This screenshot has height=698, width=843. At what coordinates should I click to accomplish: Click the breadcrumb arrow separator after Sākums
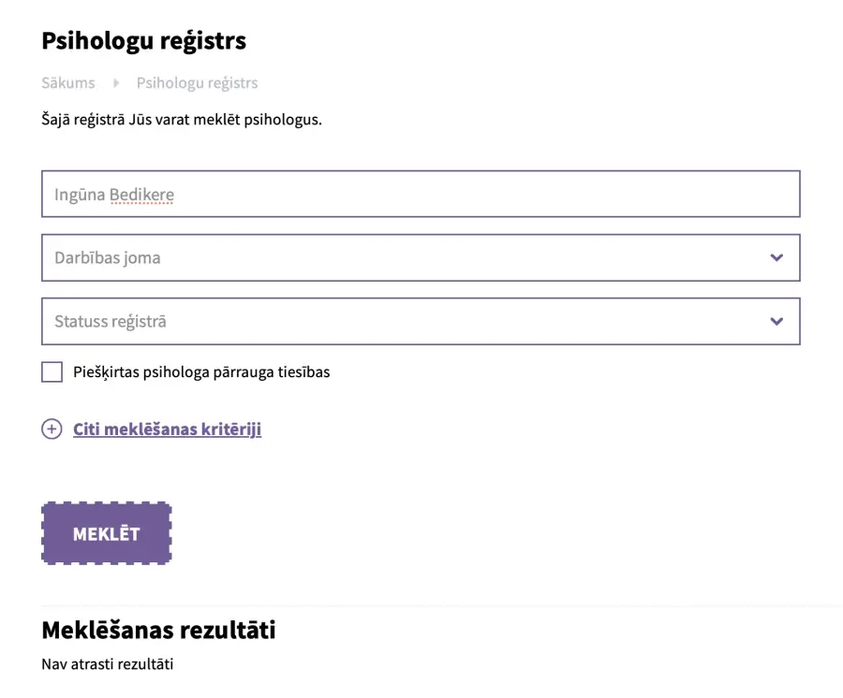[x=116, y=83]
